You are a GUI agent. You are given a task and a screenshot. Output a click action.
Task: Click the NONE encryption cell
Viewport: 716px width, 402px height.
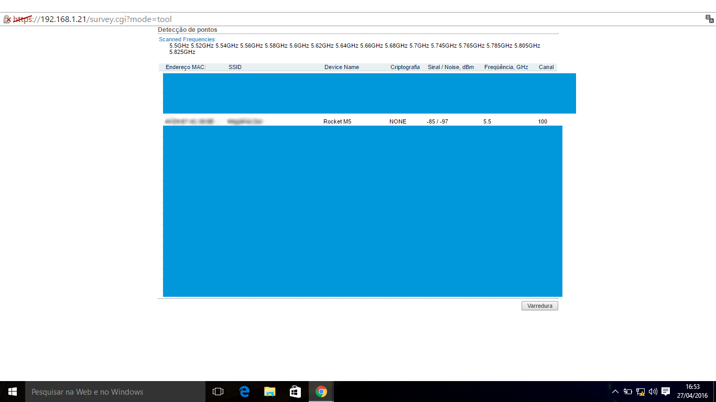[398, 121]
